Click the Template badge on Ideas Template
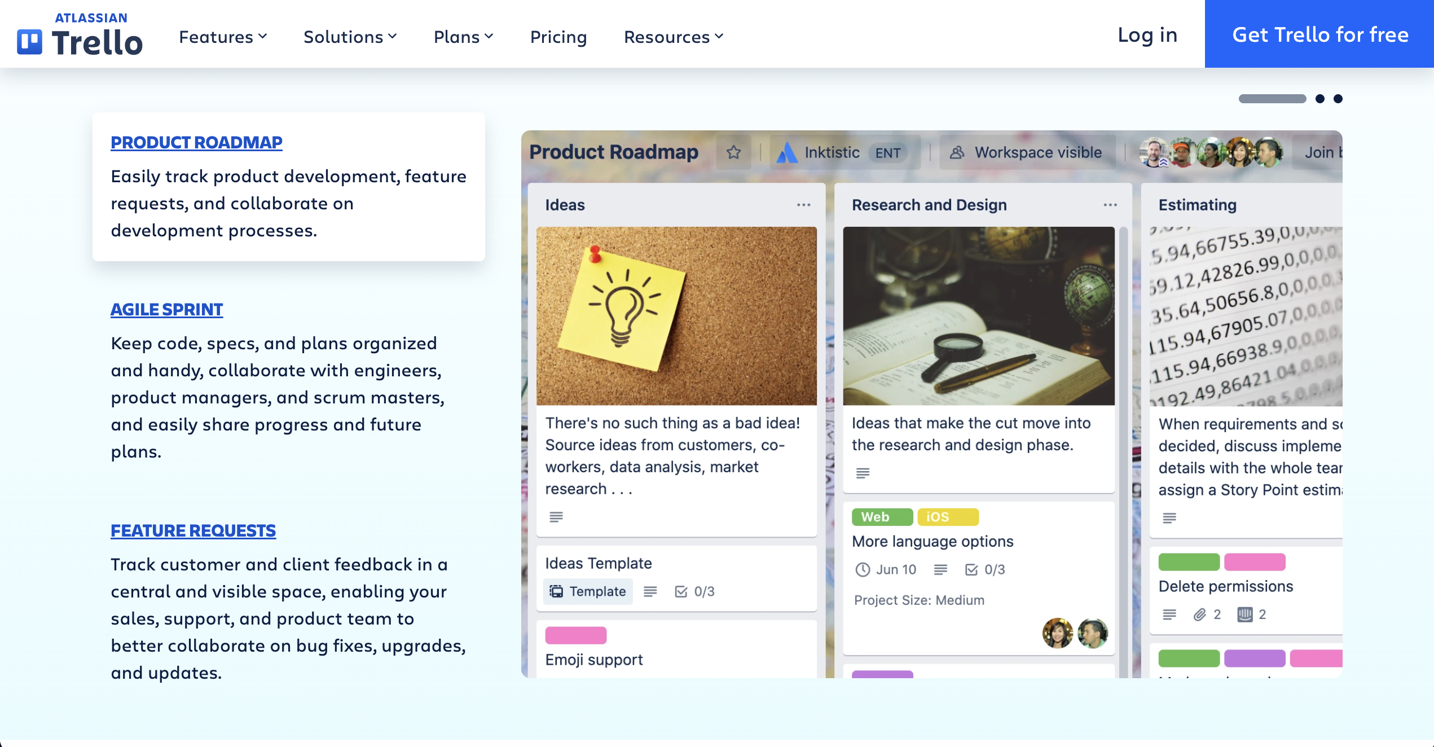The height and width of the screenshot is (747, 1434). tap(588, 591)
